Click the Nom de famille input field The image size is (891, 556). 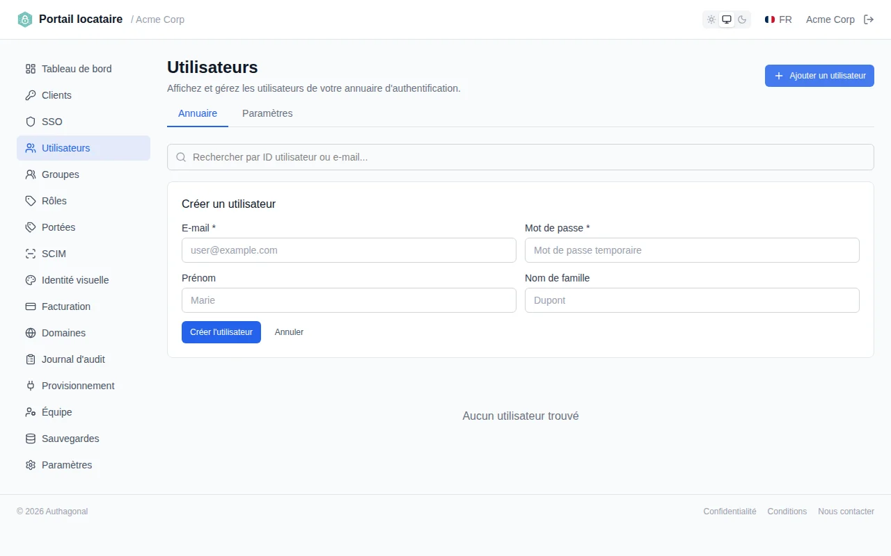coord(692,300)
